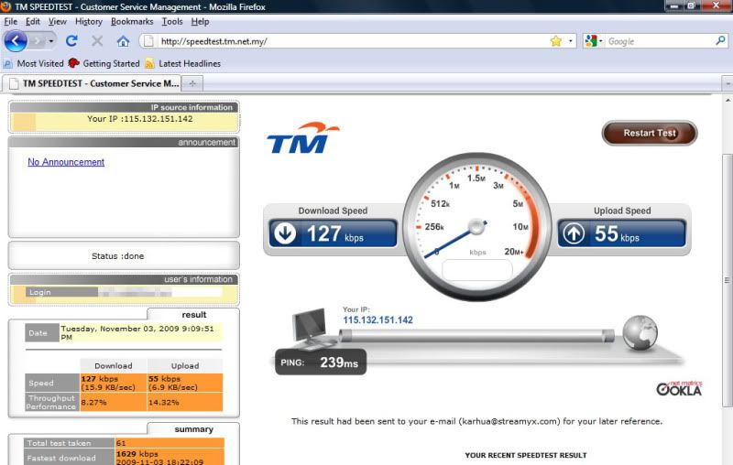This screenshot has height=465, width=733.
Task: Open the back/forward history dropdown arrow
Action: tap(51, 41)
